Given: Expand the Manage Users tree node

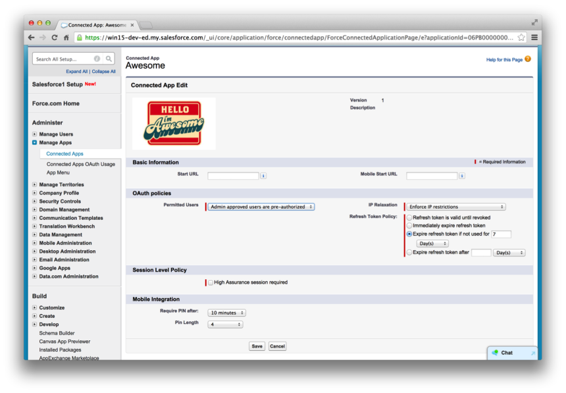Looking at the screenshot, I should click(x=35, y=134).
